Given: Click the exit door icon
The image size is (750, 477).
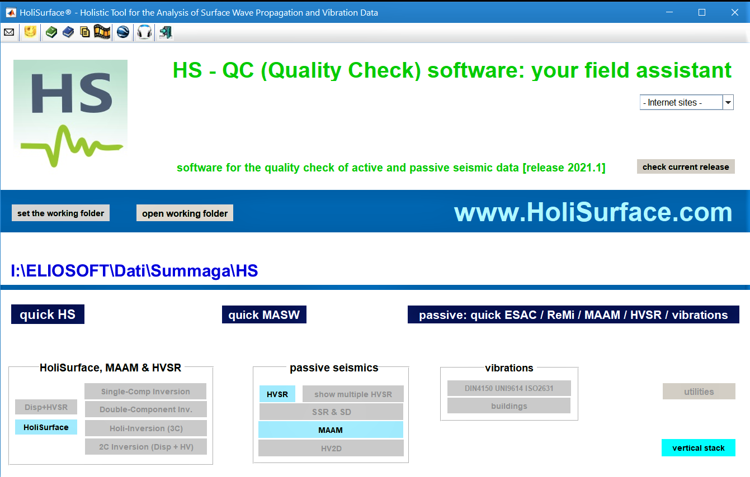Looking at the screenshot, I should point(165,32).
